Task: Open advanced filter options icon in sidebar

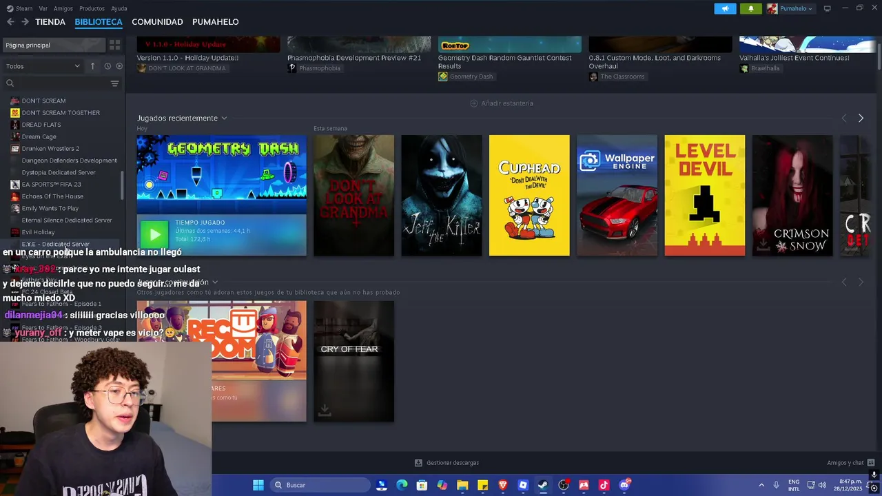Action: coord(114,83)
